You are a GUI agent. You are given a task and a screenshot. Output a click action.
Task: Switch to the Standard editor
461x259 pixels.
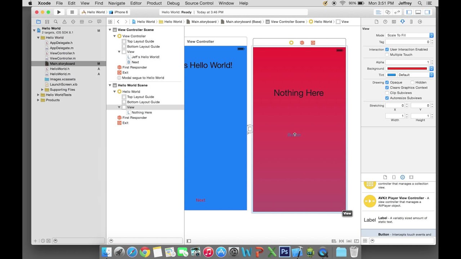coord(378,12)
